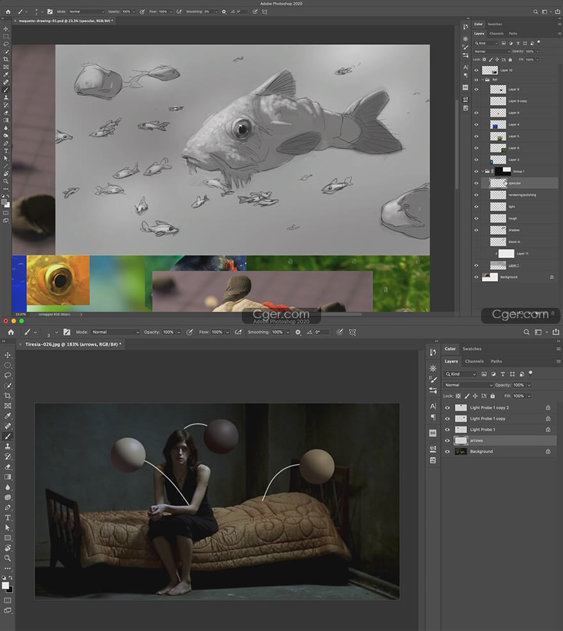This screenshot has width=563, height=631.
Task: Click background color swatch in lower window
Action: [x=10, y=590]
